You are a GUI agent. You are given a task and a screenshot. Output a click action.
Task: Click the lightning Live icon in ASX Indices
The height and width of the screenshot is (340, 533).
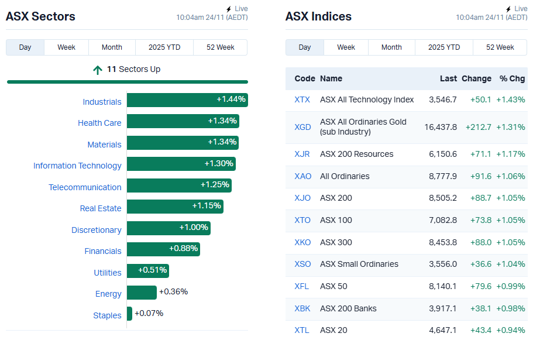coord(509,9)
